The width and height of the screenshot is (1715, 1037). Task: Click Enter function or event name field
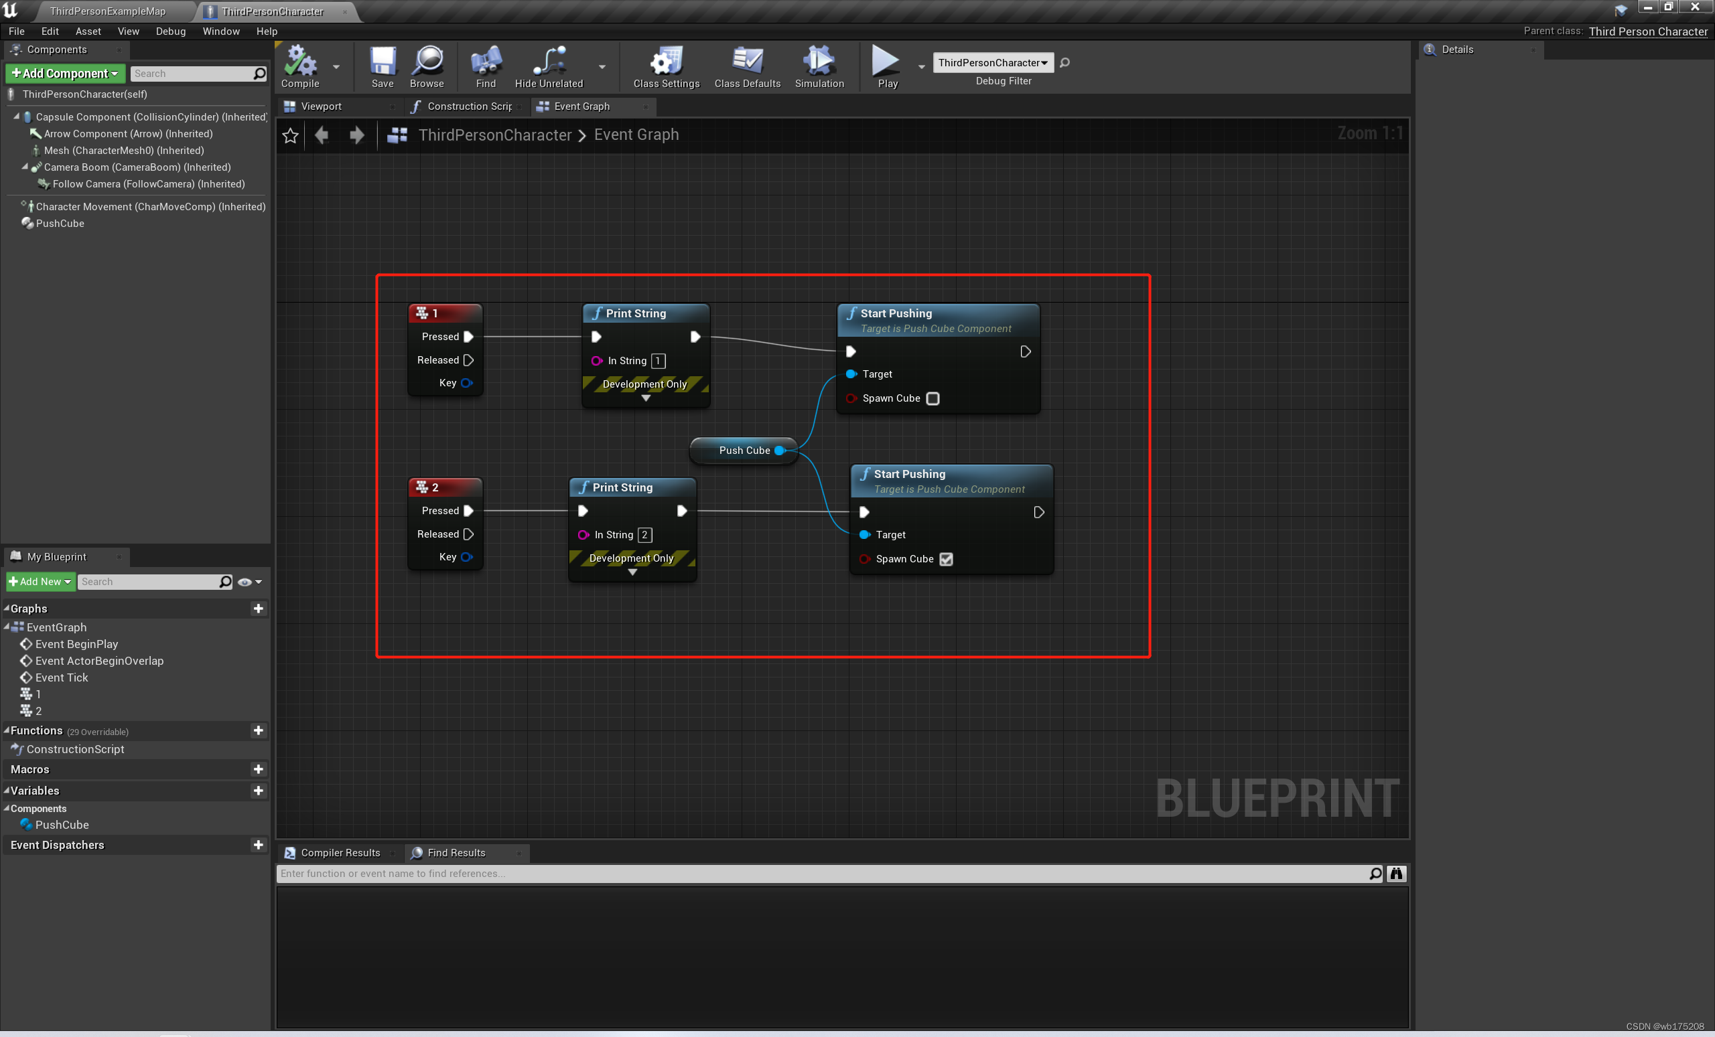point(823,873)
